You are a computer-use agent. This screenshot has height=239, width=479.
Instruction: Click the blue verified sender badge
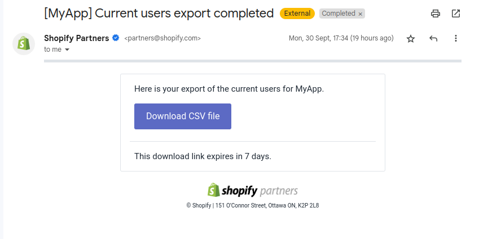coord(116,38)
